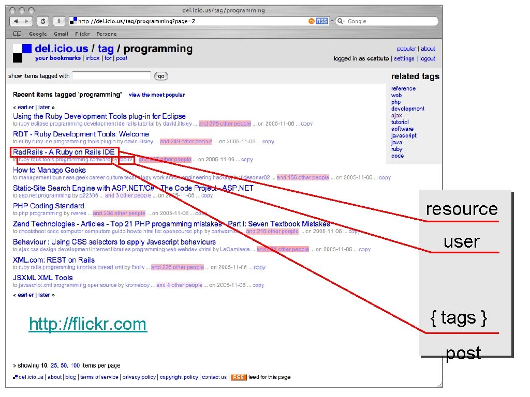The image size is (530, 397).
Task: Click the orange RSS feed icon at footer
Action: click(239, 377)
